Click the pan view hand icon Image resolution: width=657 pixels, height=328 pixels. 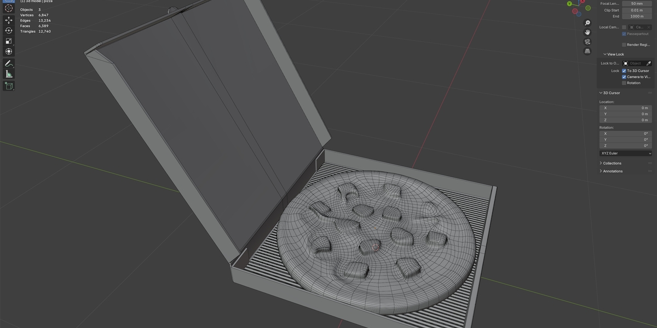coord(587,32)
